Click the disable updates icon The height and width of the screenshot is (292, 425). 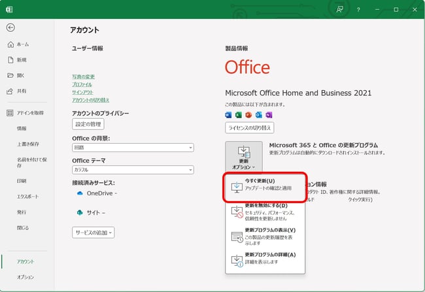(237, 212)
